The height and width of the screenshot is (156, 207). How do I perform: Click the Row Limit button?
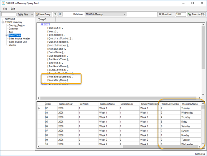166,14
